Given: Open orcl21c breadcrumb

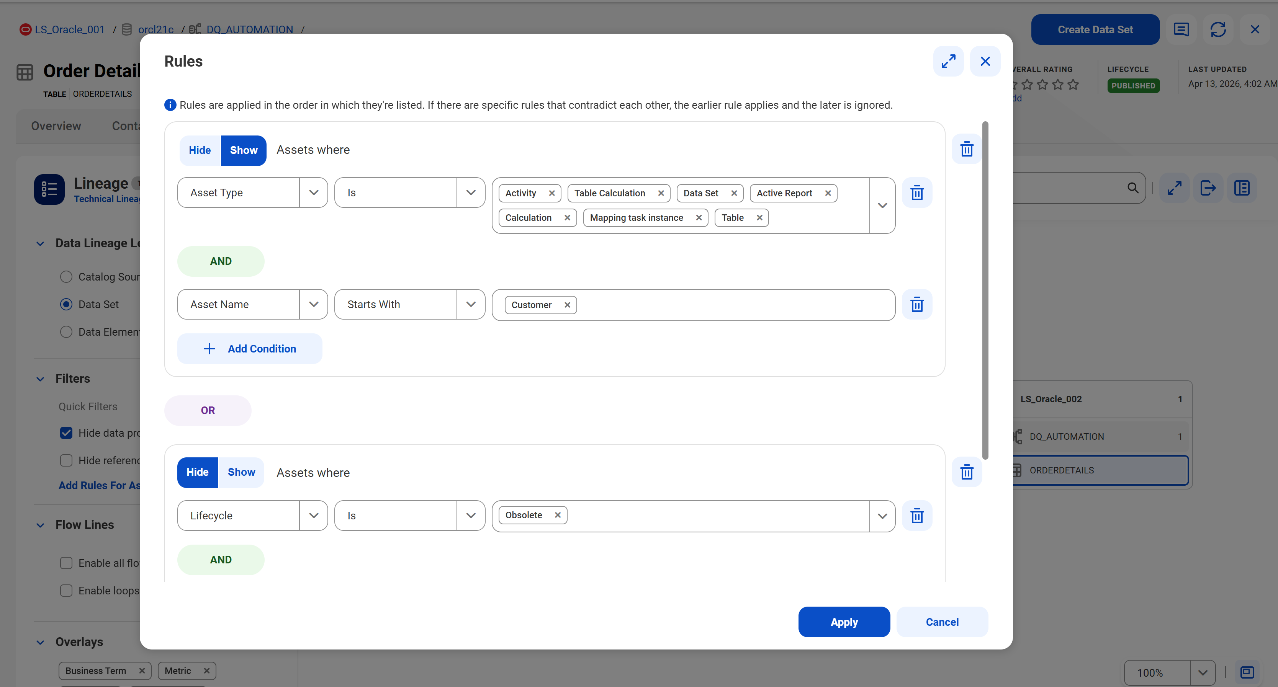Looking at the screenshot, I should pyautogui.click(x=156, y=30).
